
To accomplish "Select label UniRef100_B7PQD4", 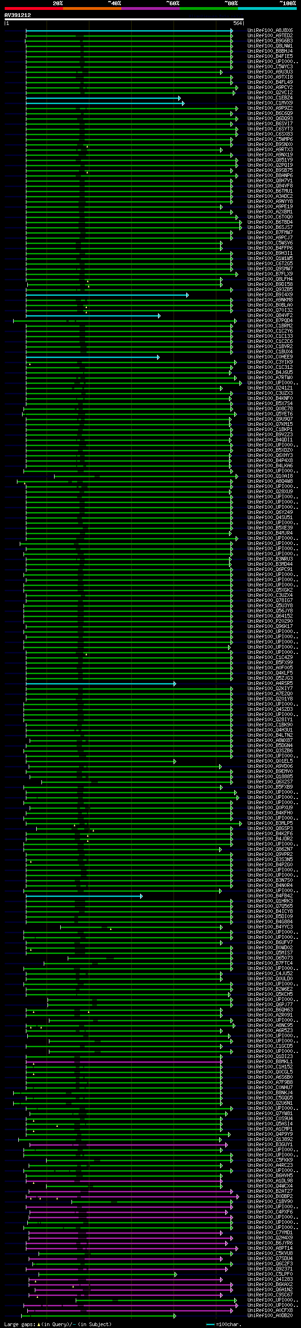I will tap(270, 321).
